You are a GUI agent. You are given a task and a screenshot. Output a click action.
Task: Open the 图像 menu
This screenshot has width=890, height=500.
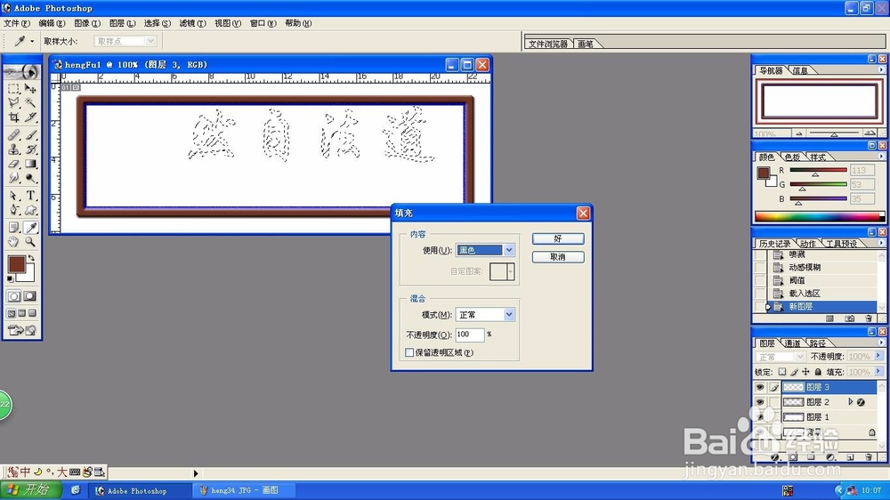tap(87, 23)
